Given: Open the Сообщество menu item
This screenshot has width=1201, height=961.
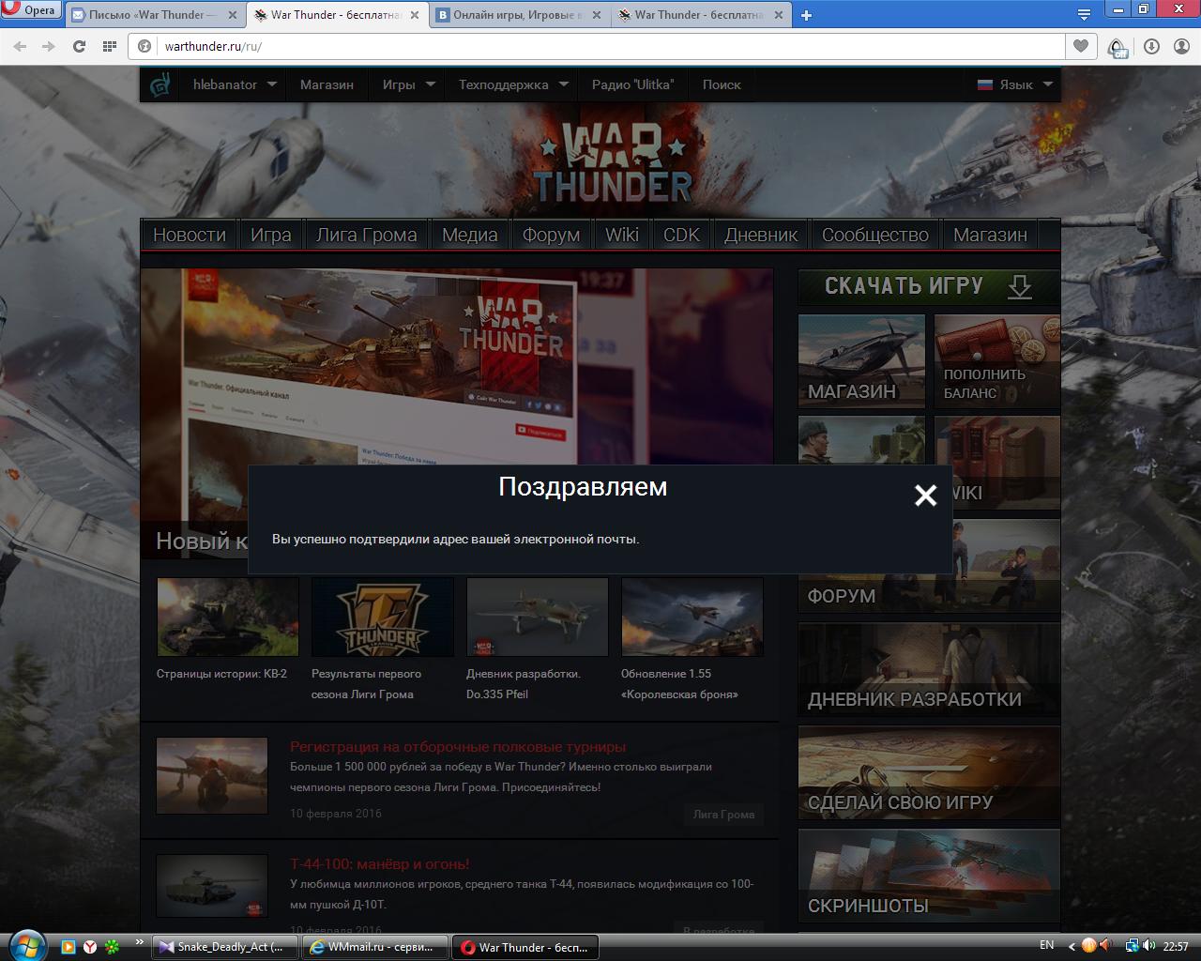Looking at the screenshot, I should [875, 235].
